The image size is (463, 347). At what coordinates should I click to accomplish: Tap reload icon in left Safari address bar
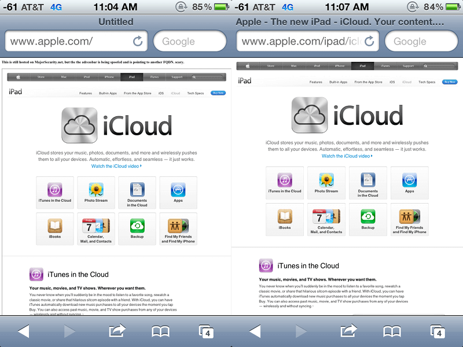pos(138,41)
